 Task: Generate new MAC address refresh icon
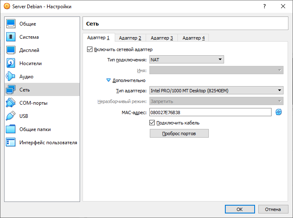(x=279, y=112)
